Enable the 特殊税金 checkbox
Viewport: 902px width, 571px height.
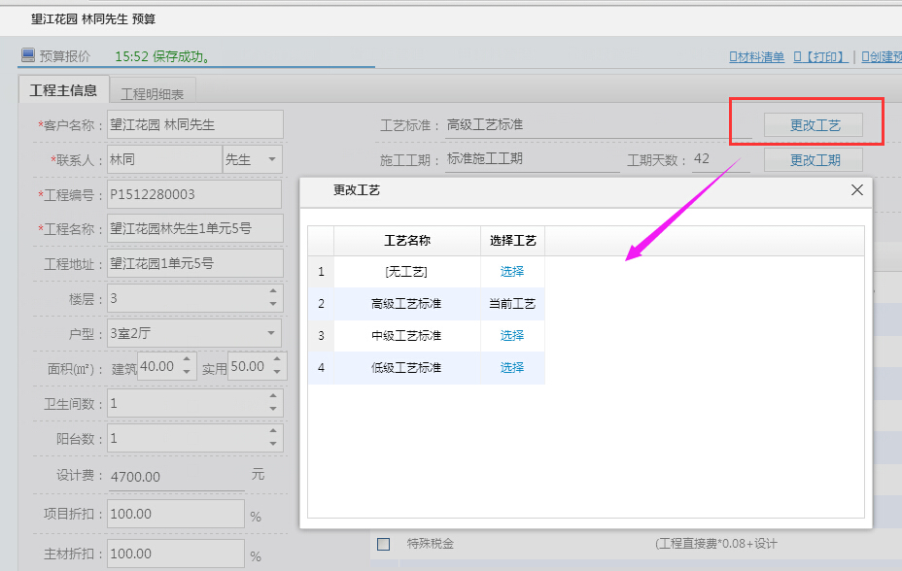(383, 544)
